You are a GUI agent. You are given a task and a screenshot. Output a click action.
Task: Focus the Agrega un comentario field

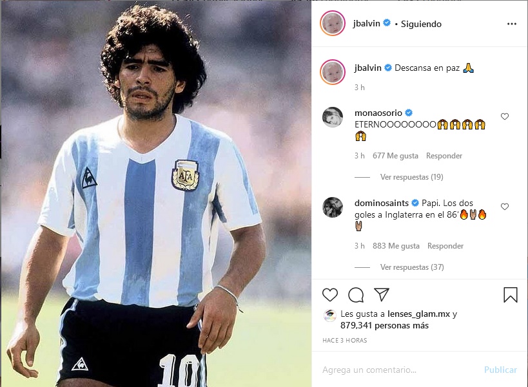397,370
